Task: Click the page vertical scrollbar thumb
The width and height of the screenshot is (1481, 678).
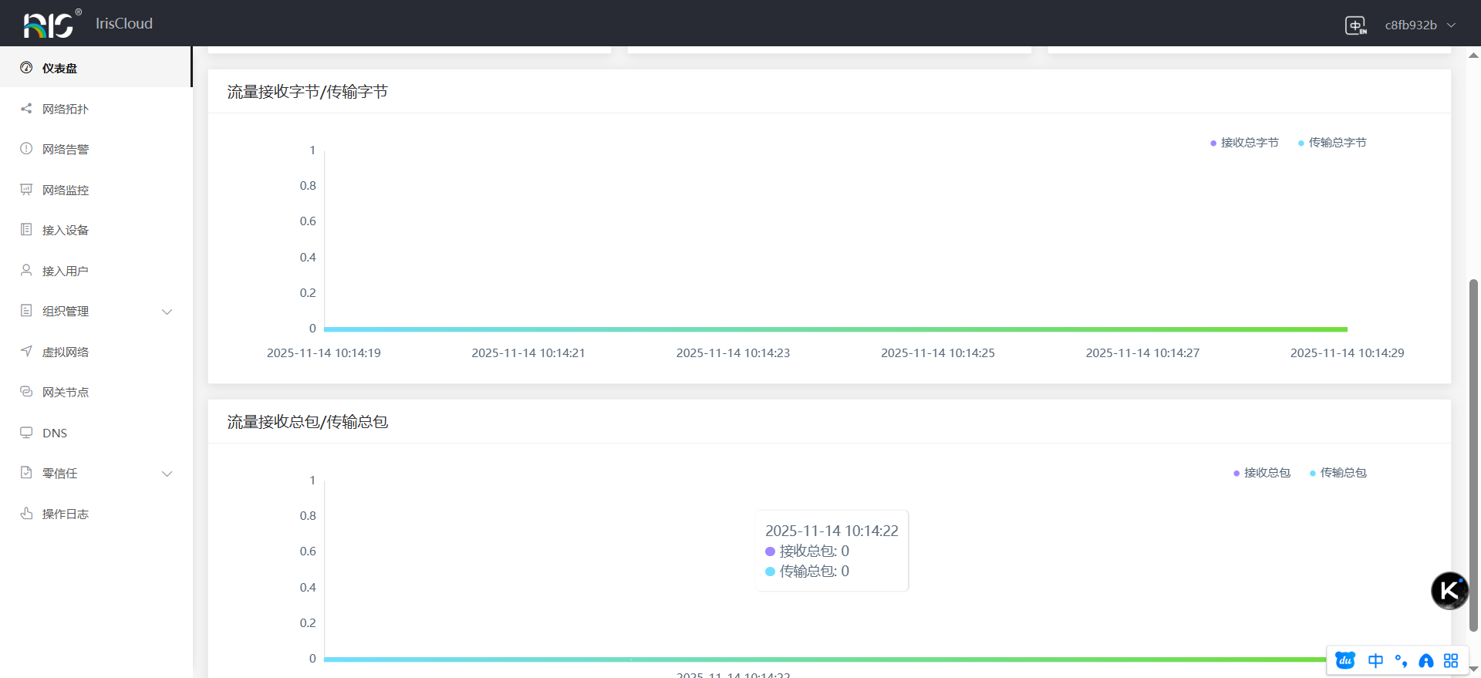Action: click(x=1473, y=455)
